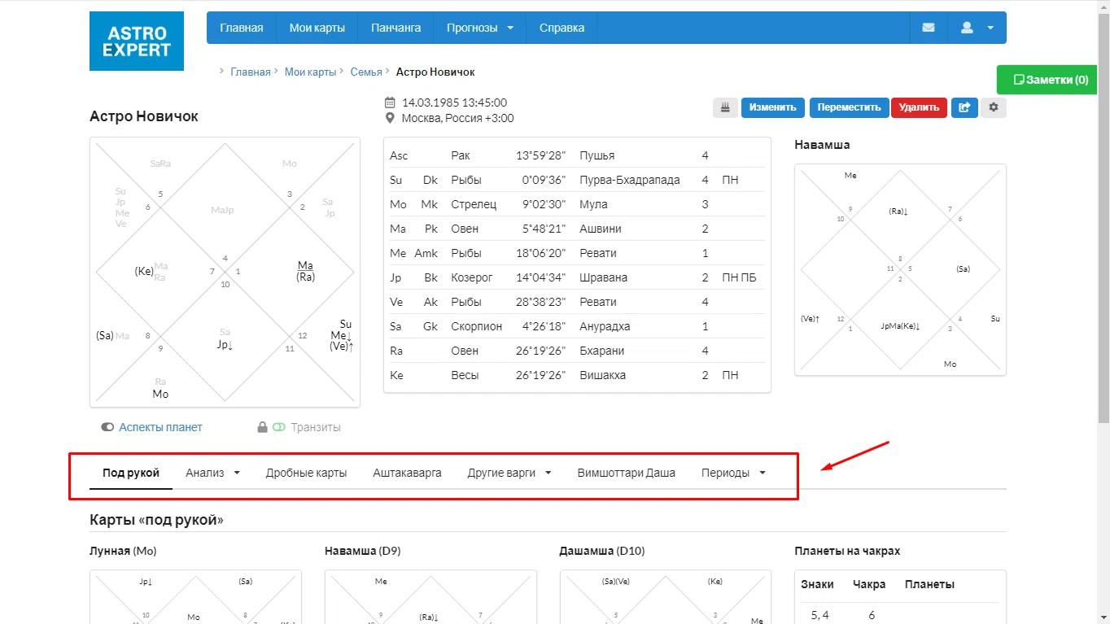Follow the Семья breadcrumb link
Image resolution: width=1110 pixels, height=624 pixels.
tap(366, 72)
